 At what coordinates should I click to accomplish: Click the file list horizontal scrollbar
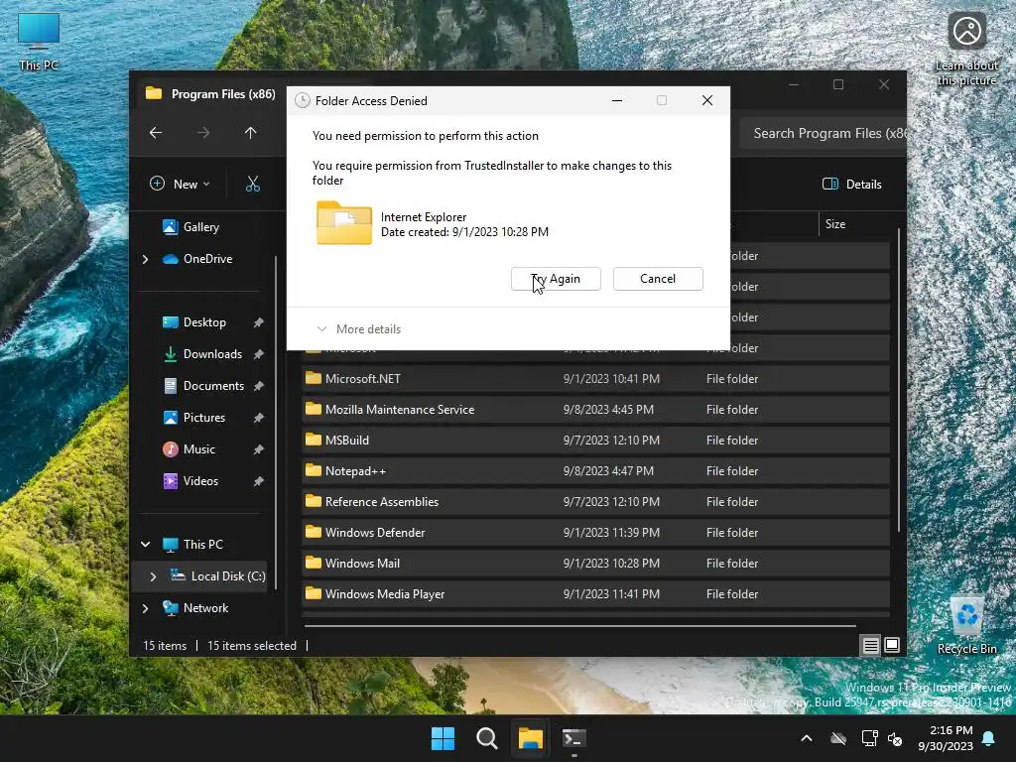pyautogui.click(x=579, y=626)
